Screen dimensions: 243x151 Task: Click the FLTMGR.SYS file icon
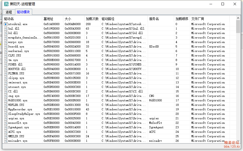pos(6,73)
